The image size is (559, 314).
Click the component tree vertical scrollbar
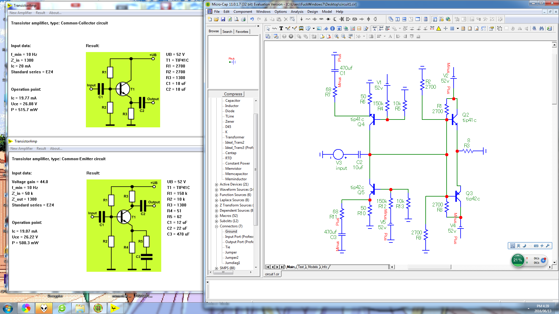pyautogui.click(x=256, y=170)
